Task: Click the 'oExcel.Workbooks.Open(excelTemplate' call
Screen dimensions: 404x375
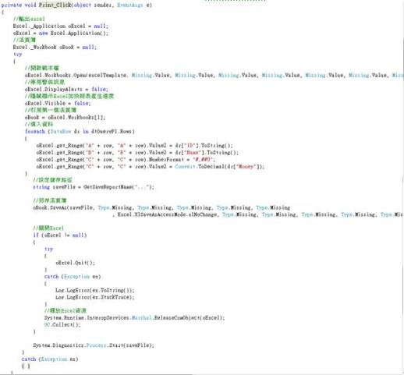Action: pos(76,76)
